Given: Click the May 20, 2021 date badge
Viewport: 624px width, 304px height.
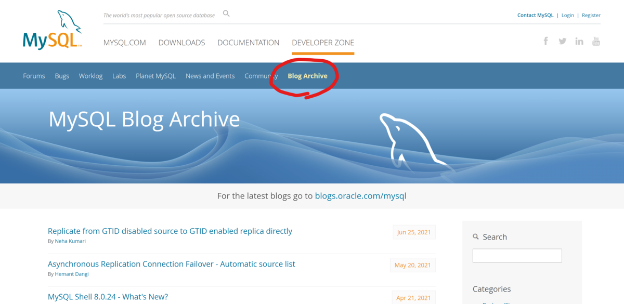Looking at the screenshot, I should tap(413, 265).
